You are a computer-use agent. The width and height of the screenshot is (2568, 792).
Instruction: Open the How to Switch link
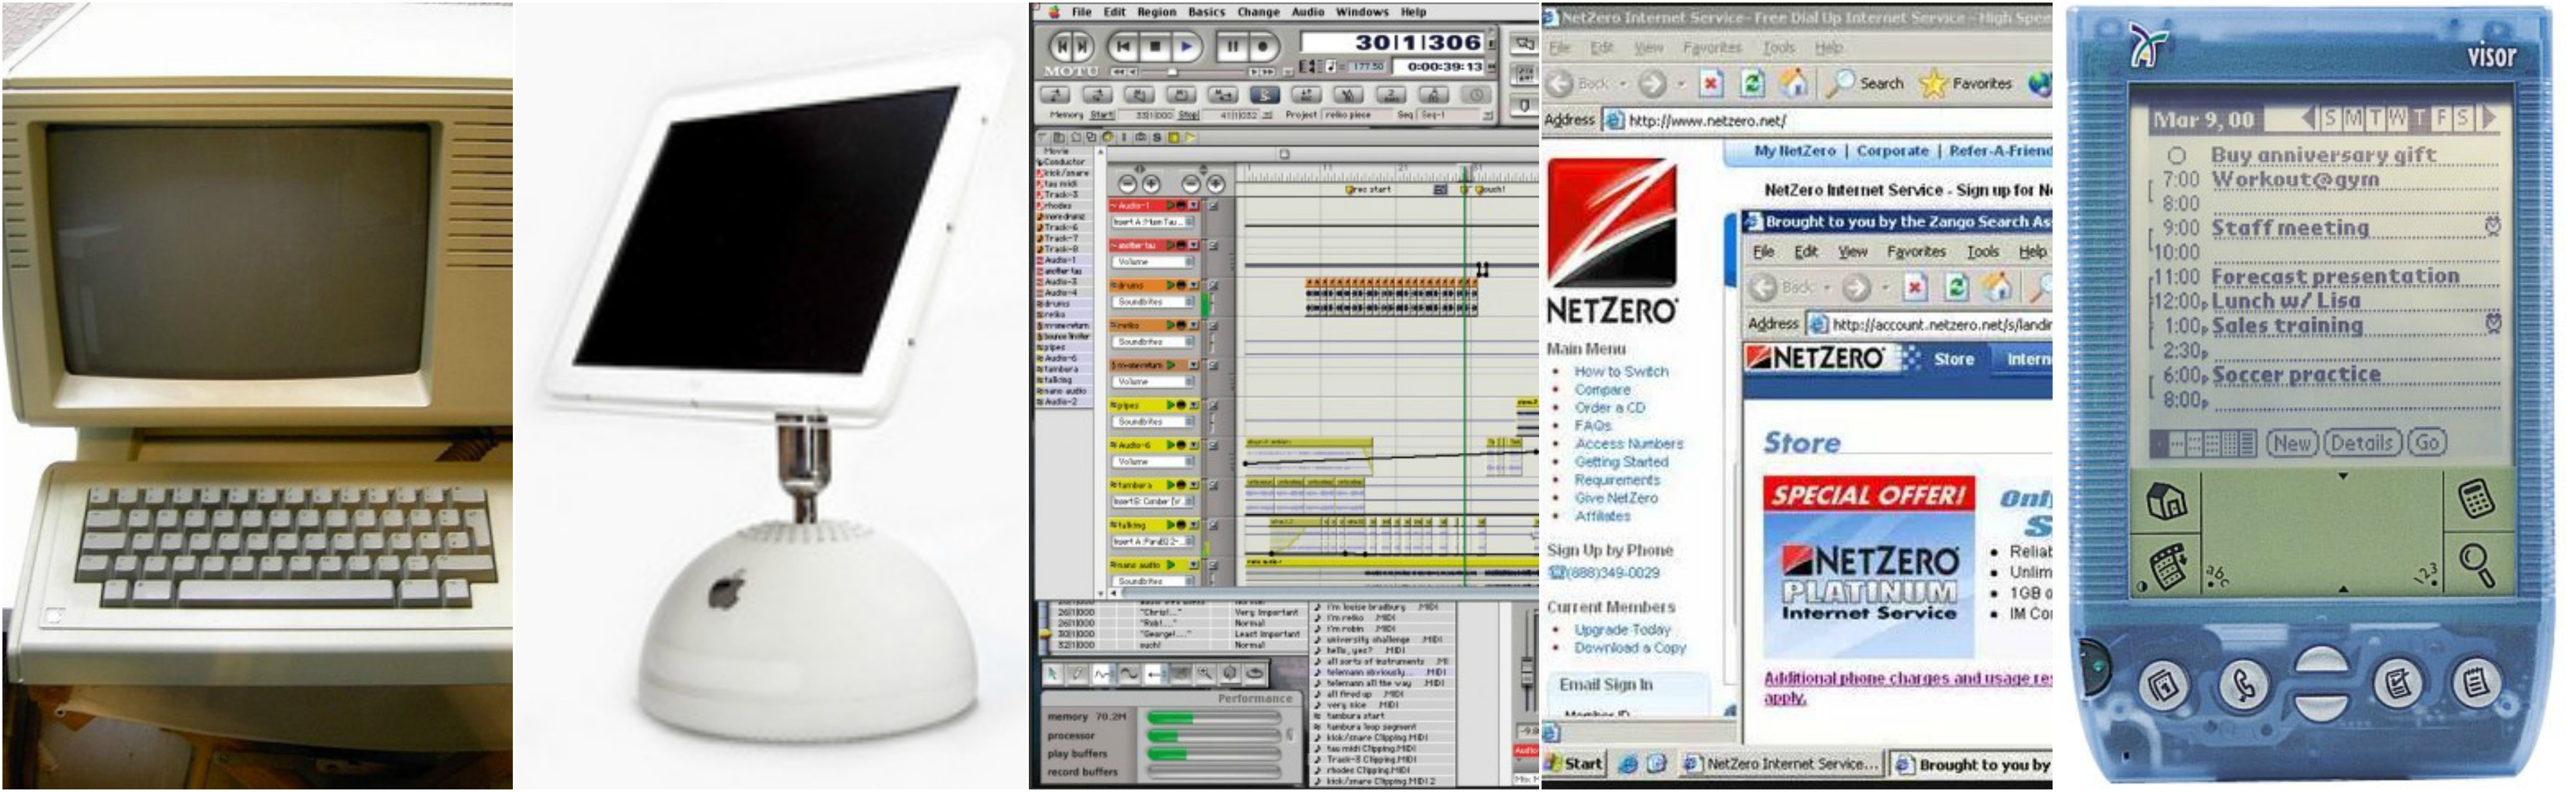tap(1621, 372)
